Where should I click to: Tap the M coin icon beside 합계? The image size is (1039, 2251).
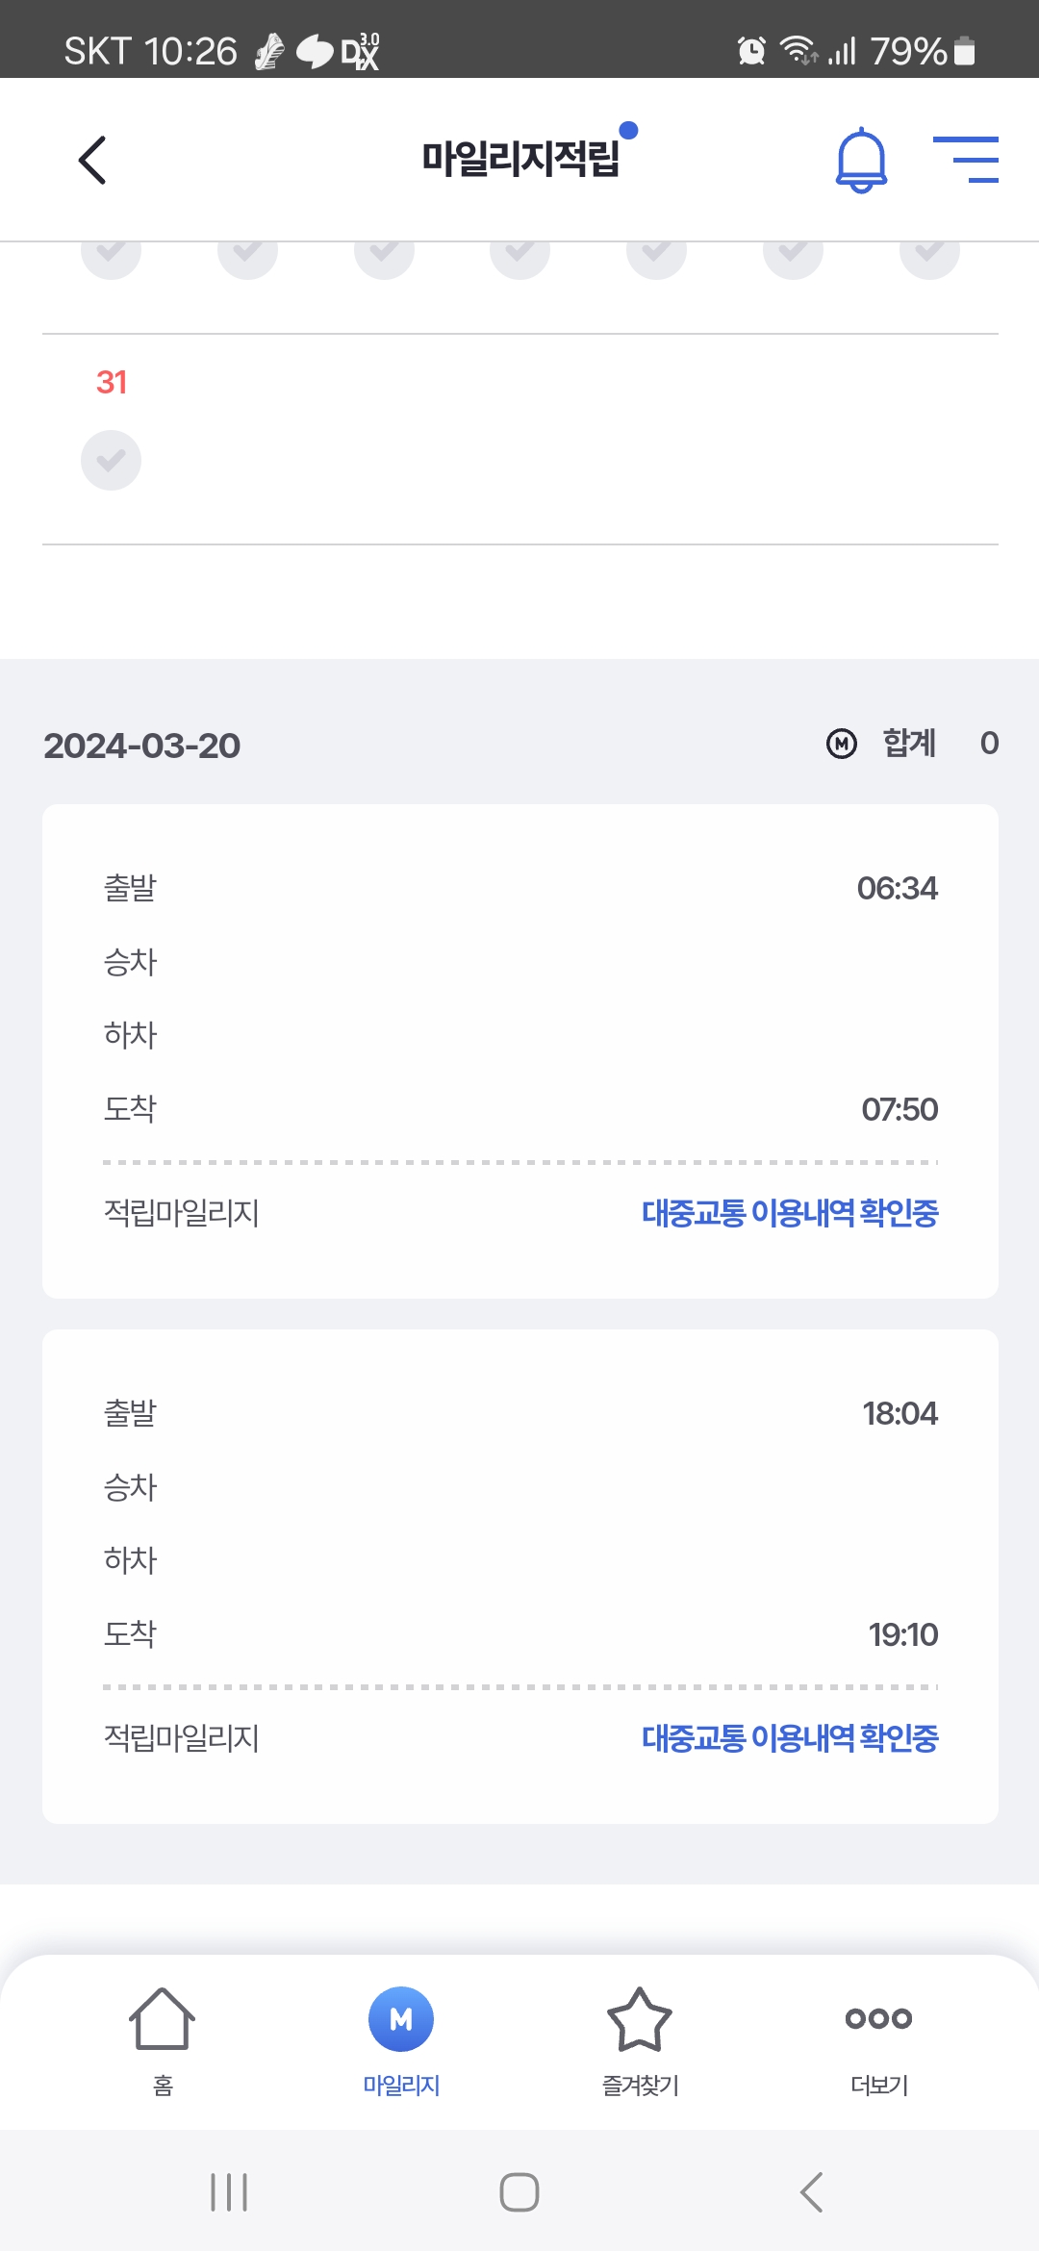coord(842,744)
